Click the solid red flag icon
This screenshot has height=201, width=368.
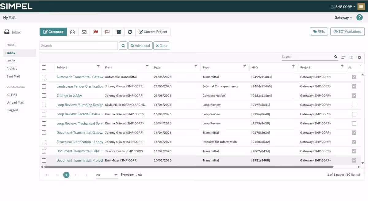[x=96, y=32]
